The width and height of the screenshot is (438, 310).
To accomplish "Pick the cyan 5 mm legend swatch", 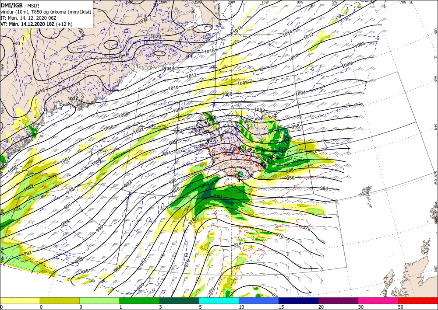I will [x=219, y=300].
